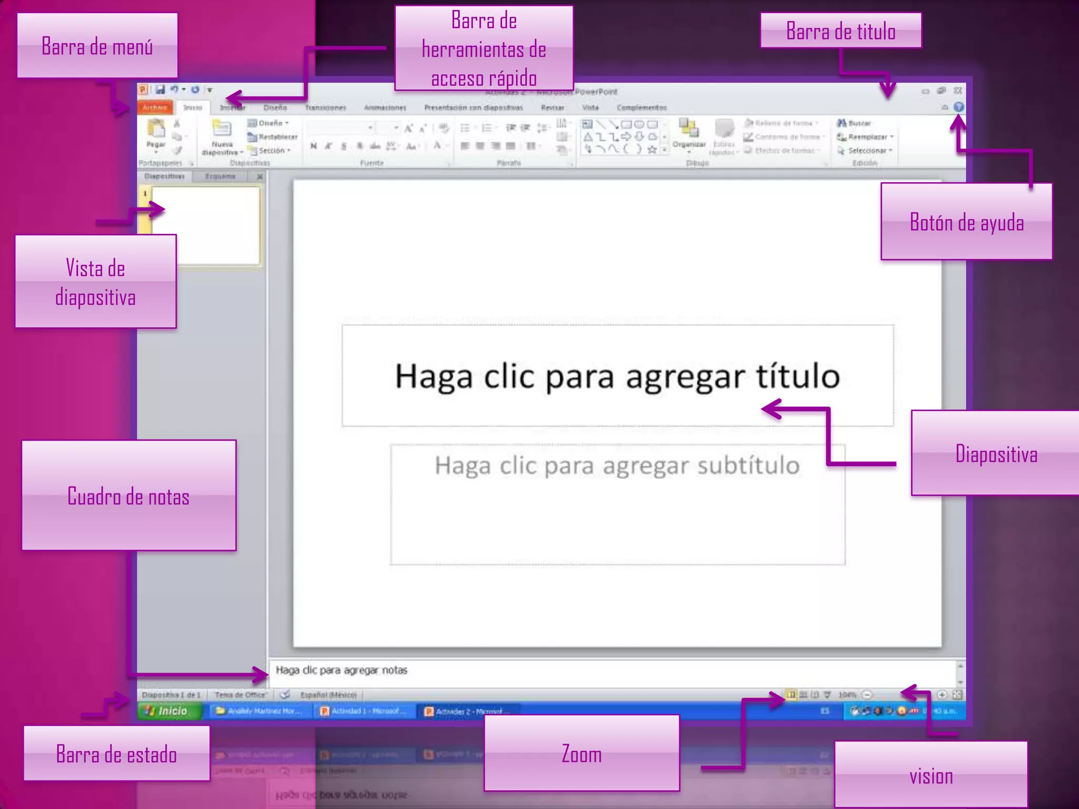Switch to slide sorter view button
Screen dimensions: 1079x809
(x=803, y=695)
